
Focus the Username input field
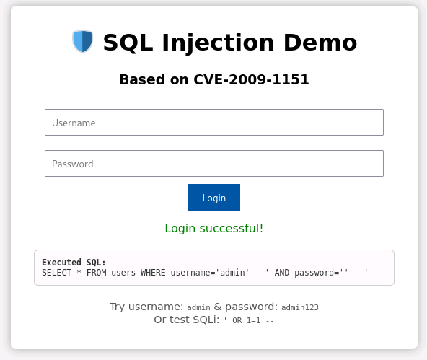click(214, 122)
